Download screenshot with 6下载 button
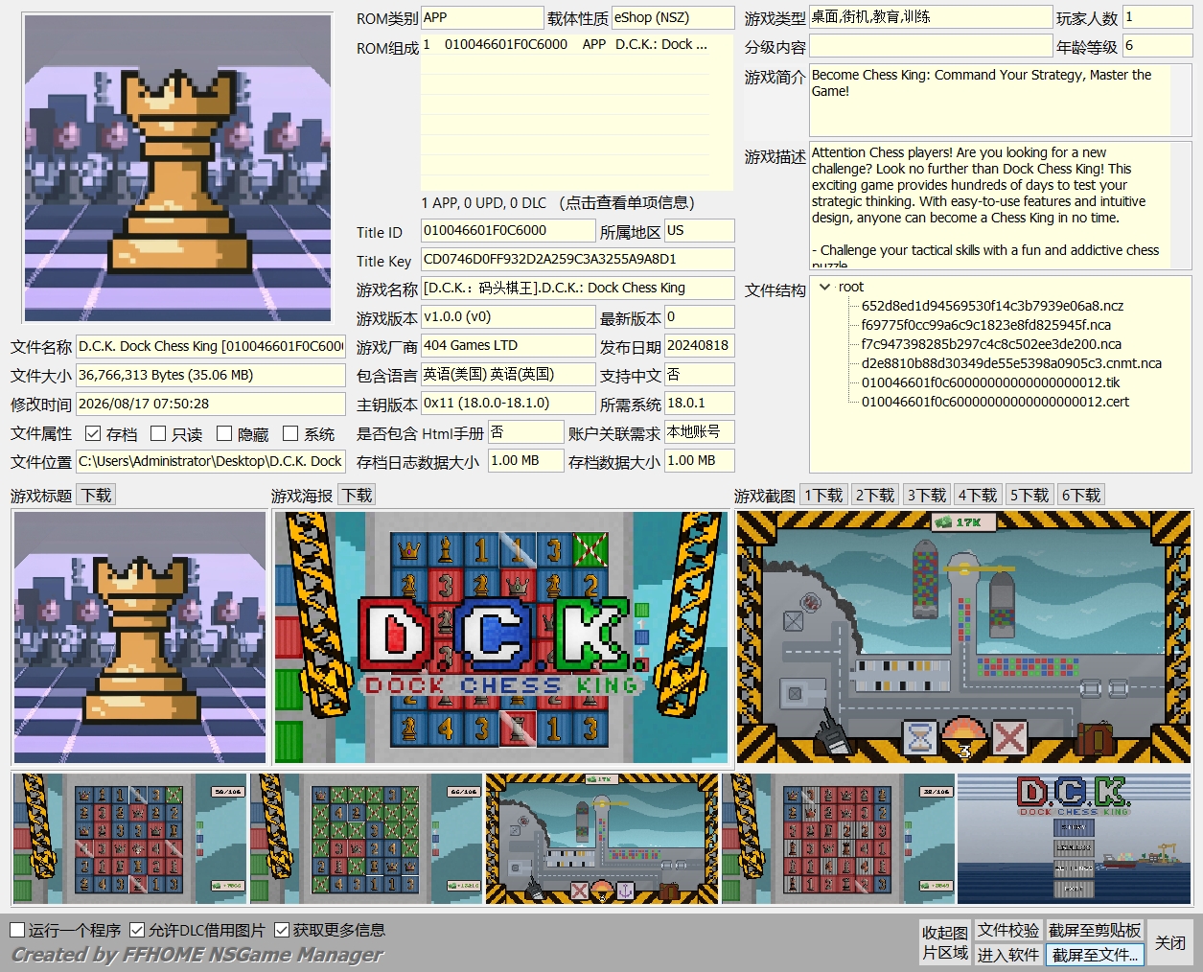This screenshot has height=972, width=1203. pyautogui.click(x=1081, y=495)
